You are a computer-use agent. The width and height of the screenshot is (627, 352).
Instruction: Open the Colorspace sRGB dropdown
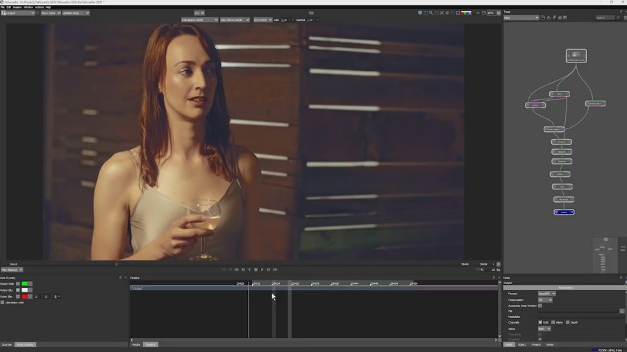point(199,19)
